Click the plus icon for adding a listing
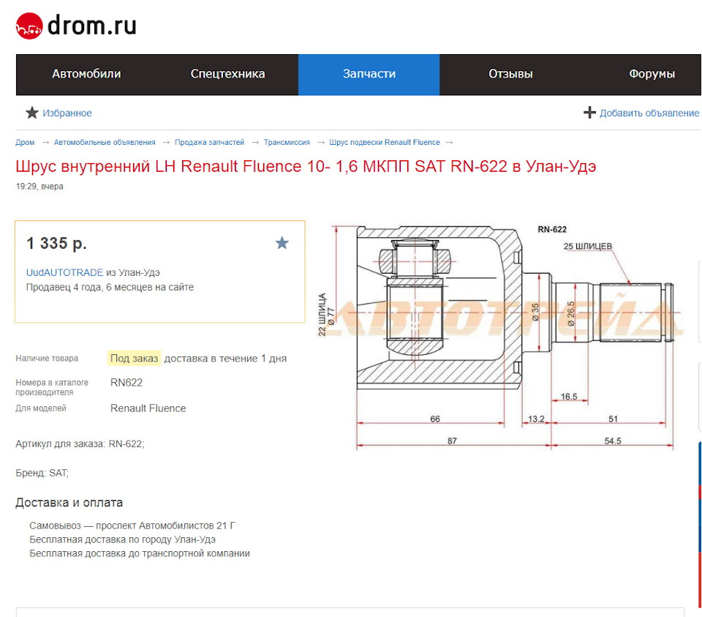 589,113
